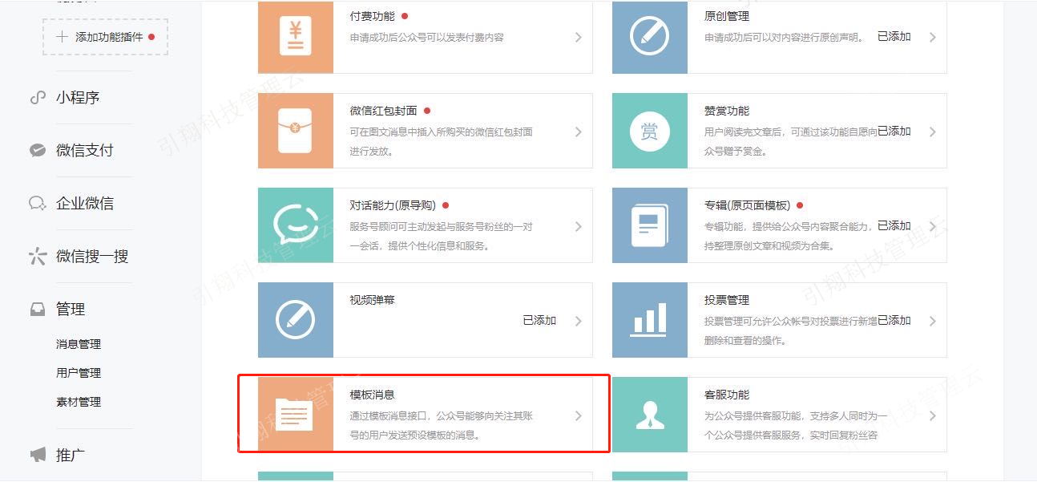This screenshot has height=482, width=1037.
Task: Click the 专辑(原页面模板) title
Action: (x=747, y=205)
